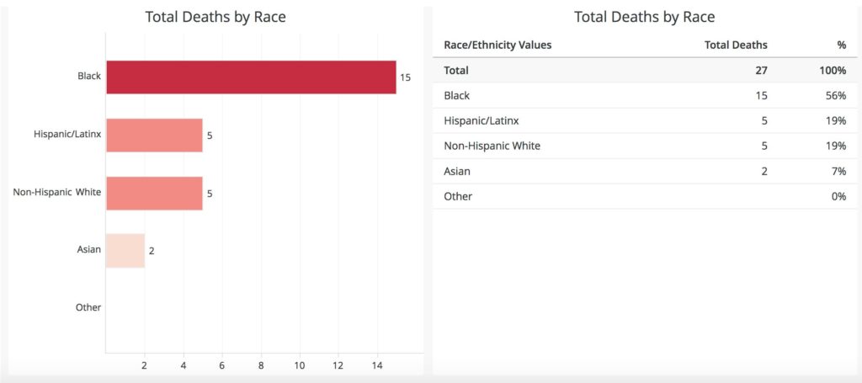Click the light pink Asian bar
This screenshot has height=383, width=862.
tap(125, 250)
